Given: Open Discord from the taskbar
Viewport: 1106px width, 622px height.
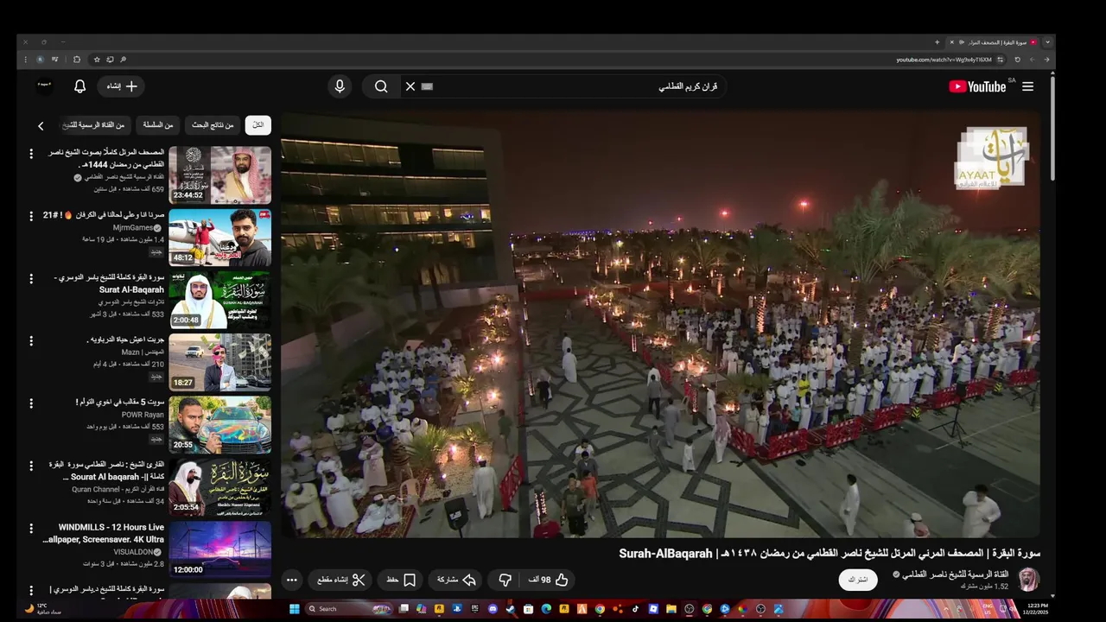Looking at the screenshot, I should tap(493, 609).
